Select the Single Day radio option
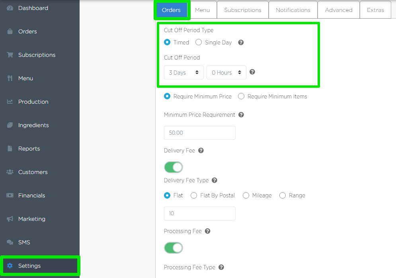The width and height of the screenshot is (396, 278). coord(199,42)
